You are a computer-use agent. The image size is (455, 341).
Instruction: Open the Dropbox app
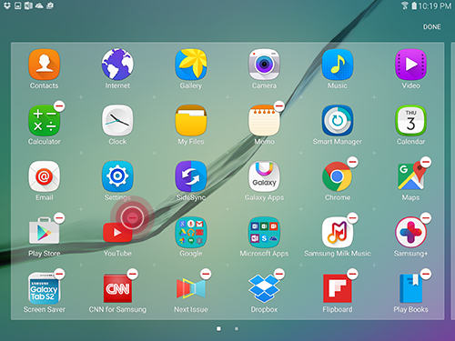(x=264, y=288)
